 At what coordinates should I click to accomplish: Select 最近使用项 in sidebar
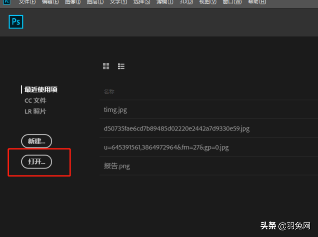point(41,89)
